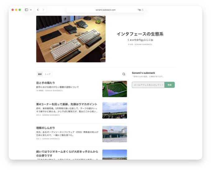
Task: Maximize the window with the green button
Action: pyautogui.click(x=20, y=10)
